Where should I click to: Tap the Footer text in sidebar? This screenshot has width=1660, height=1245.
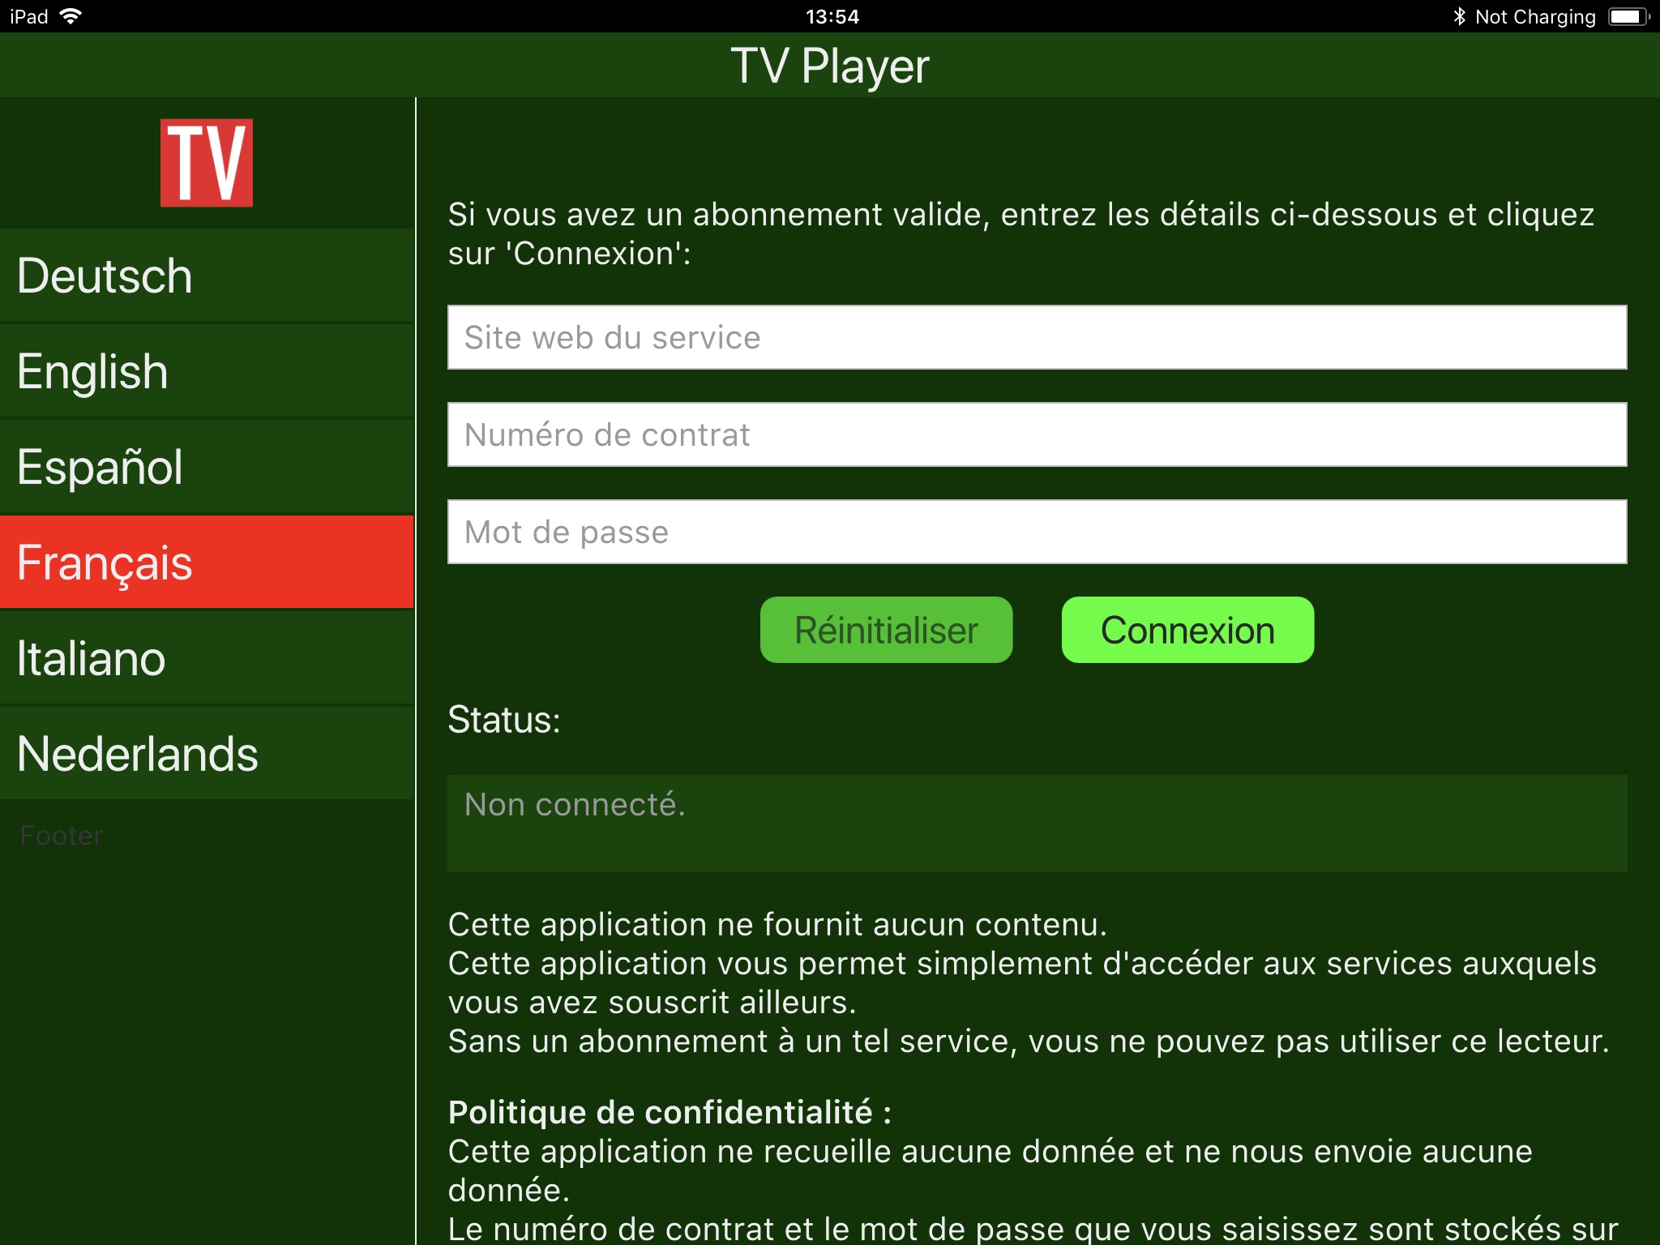[62, 836]
